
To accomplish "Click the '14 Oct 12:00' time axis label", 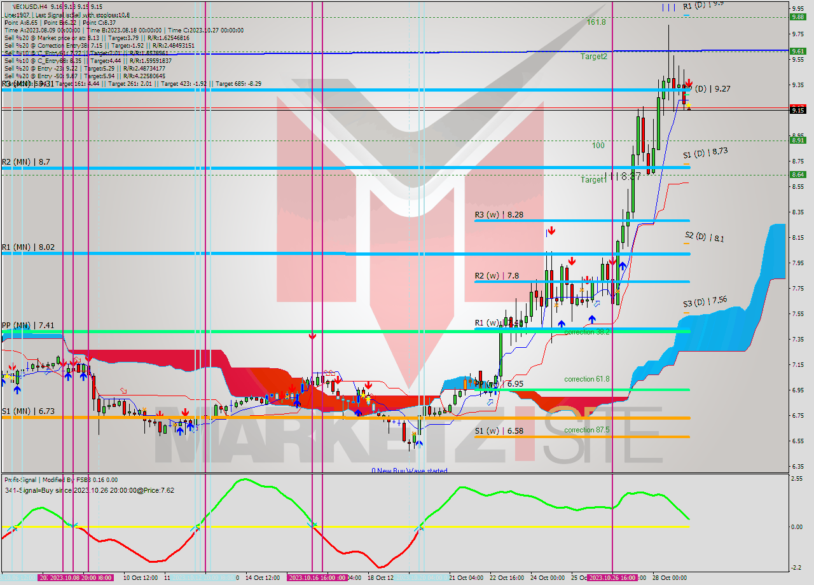I will 262,577.
